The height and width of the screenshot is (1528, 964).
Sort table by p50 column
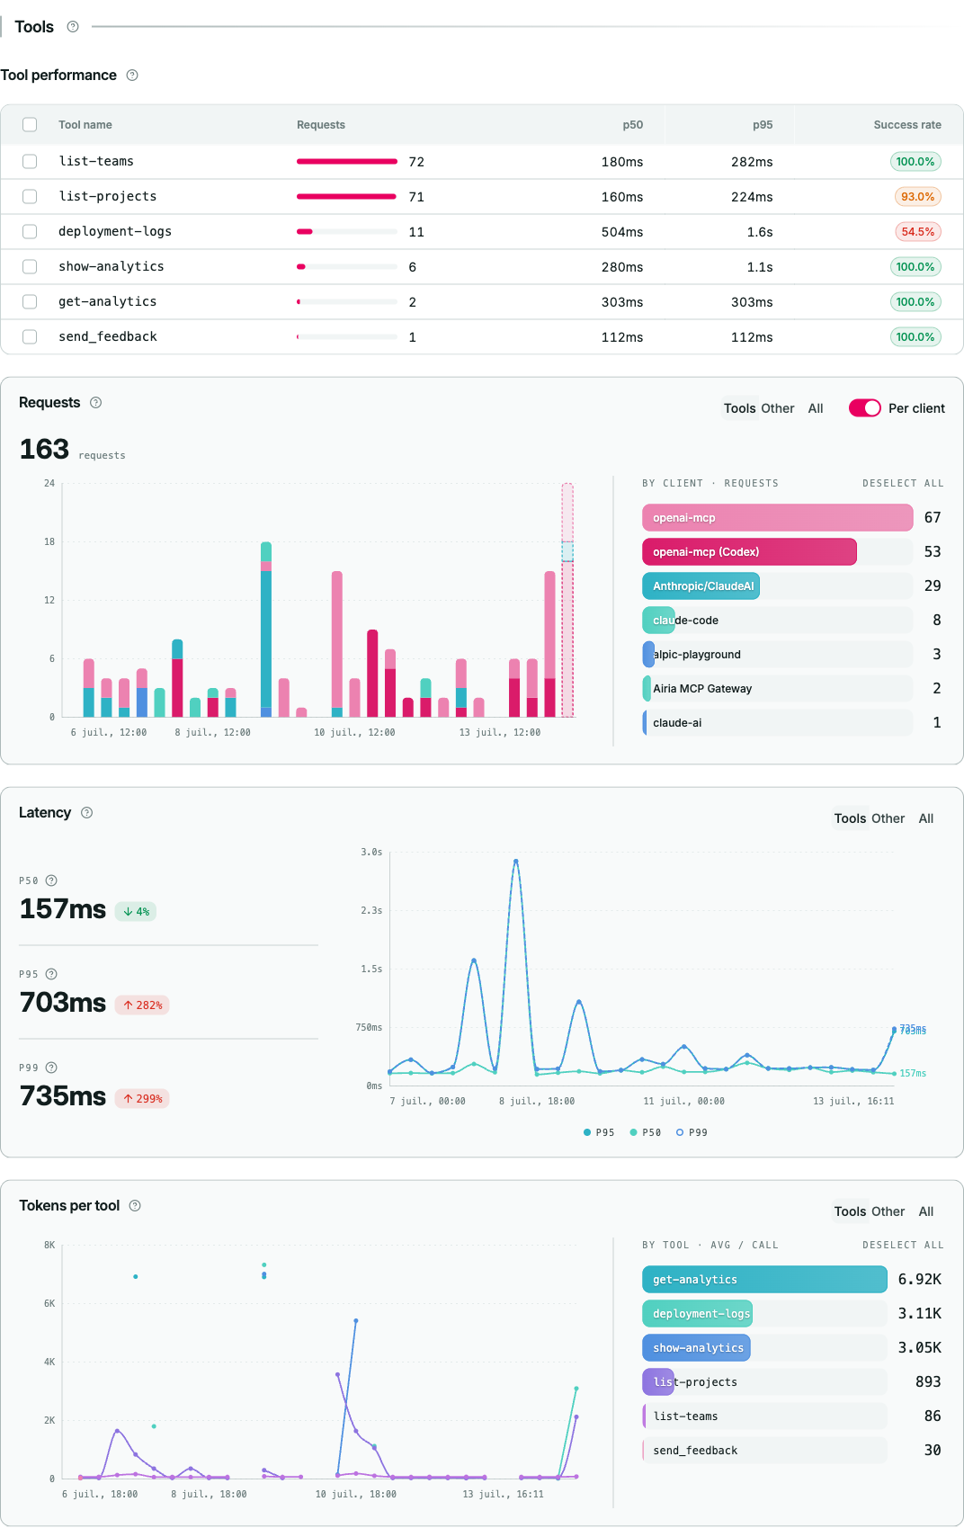click(x=633, y=125)
